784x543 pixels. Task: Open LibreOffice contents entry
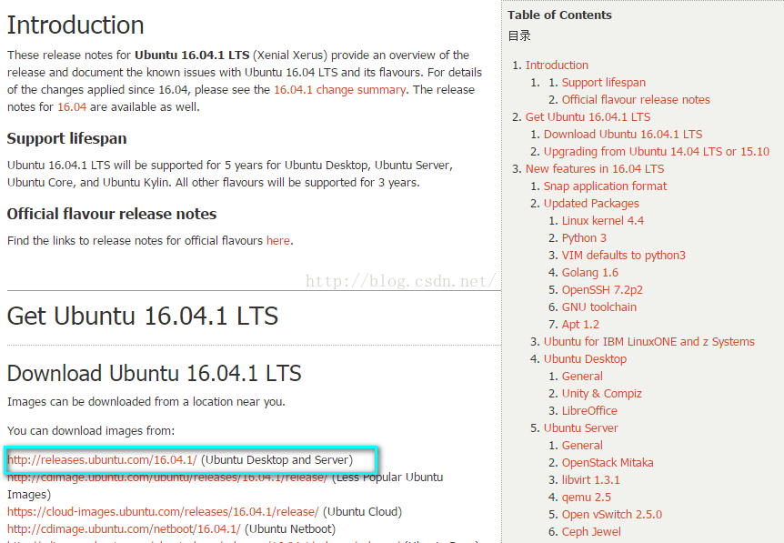[589, 410]
